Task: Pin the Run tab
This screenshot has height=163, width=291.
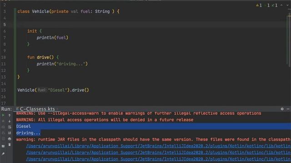Action: click(3, 154)
